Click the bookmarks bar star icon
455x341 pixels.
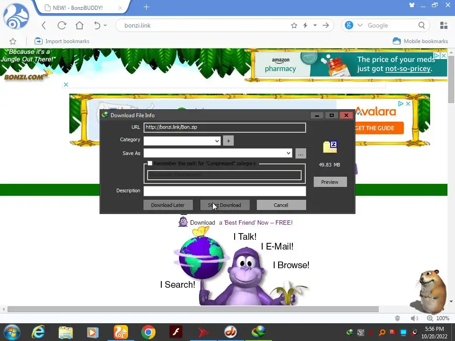(13, 41)
